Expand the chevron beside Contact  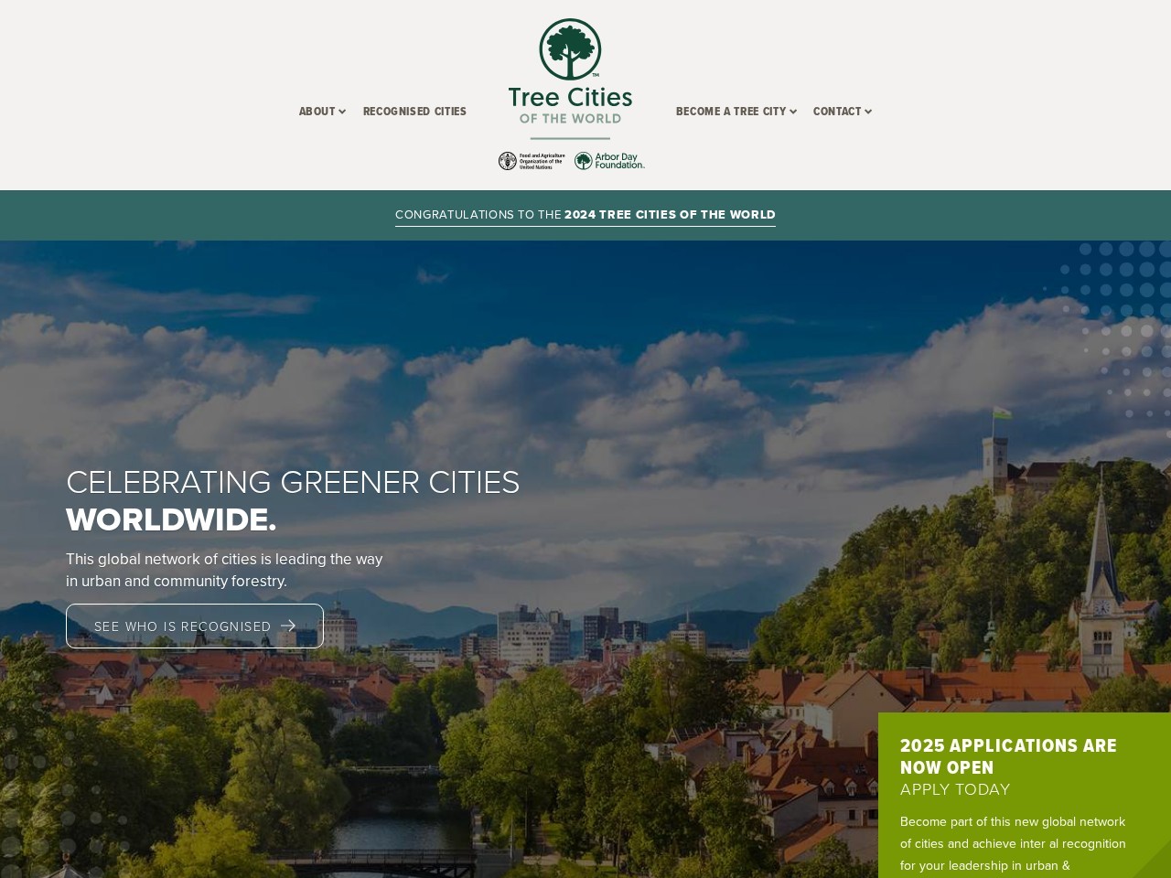tap(868, 112)
